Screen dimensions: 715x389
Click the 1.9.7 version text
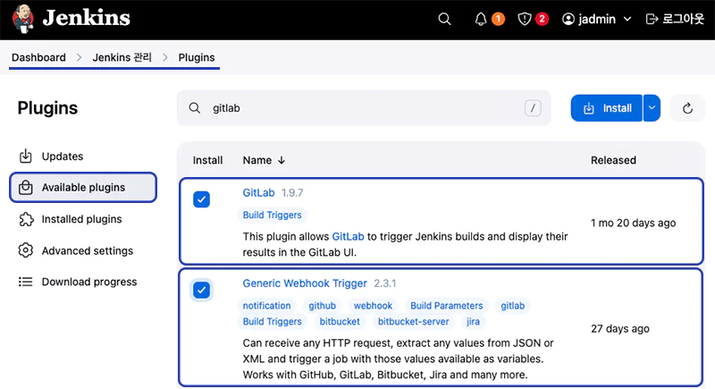(292, 193)
